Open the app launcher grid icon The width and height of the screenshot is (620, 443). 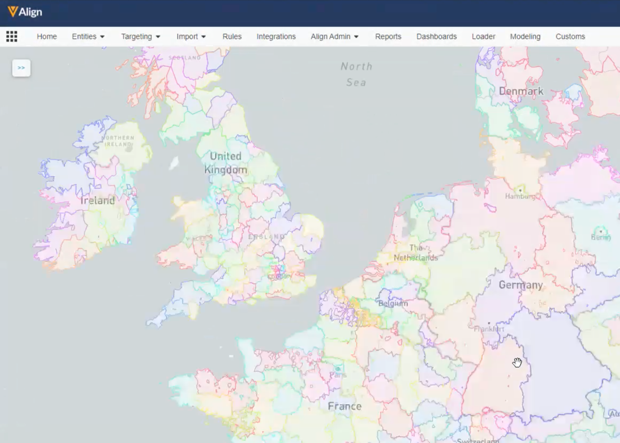pos(12,37)
